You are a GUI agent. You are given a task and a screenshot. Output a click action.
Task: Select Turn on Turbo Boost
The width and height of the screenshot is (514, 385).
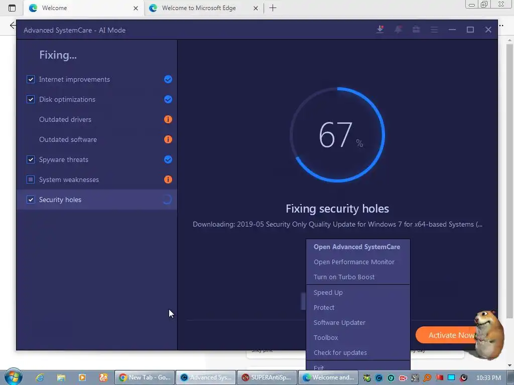pyautogui.click(x=357, y=277)
